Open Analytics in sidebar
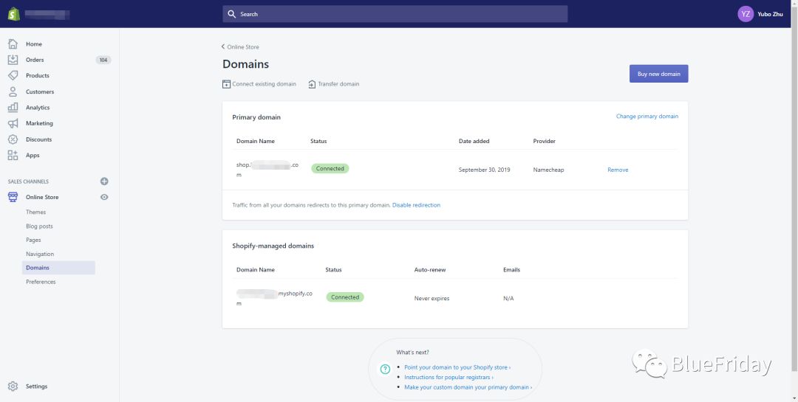This screenshot has width=798, height=402. click(x=38, y=108)
